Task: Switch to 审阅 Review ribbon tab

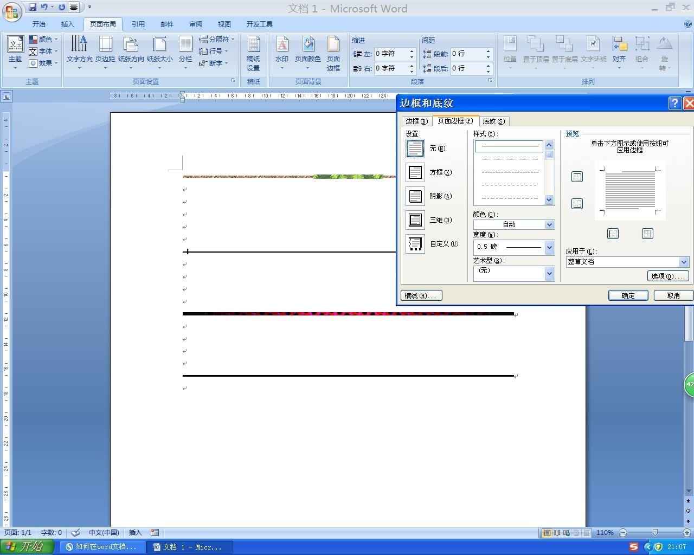Action: click(x=196, y=24)
